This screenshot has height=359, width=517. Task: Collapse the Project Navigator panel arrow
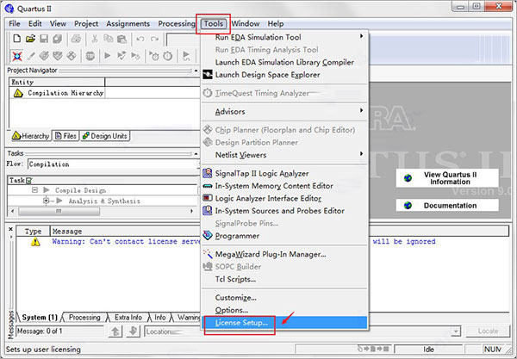tap(196, 71)
